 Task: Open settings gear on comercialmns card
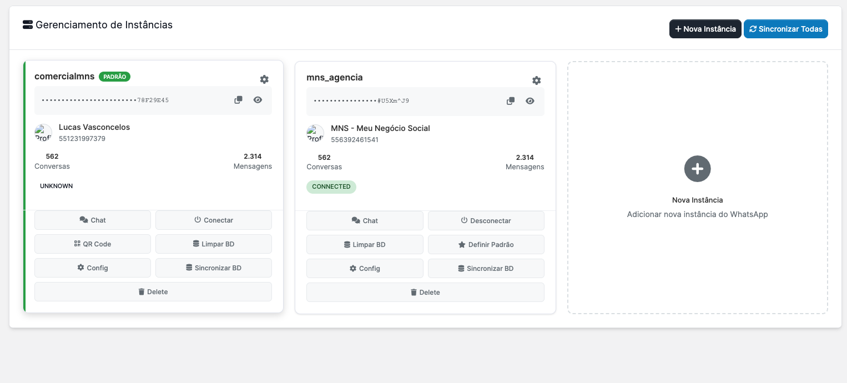pyautogui.click(x=264, y=79)
